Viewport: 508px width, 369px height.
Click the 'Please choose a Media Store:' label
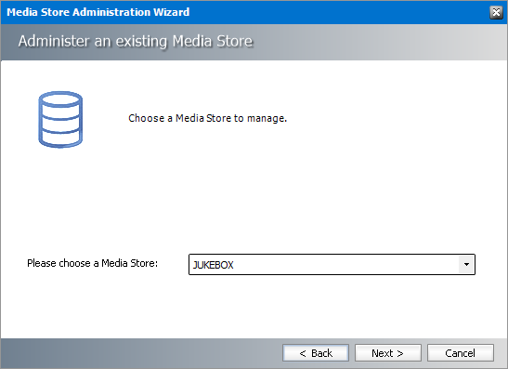(x=92, y=263)
